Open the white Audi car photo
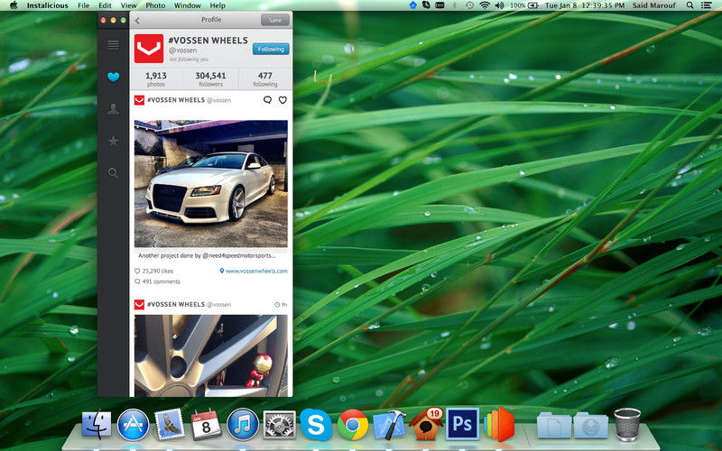The width and height of the screenshot is (722, 451). (211, 184)
